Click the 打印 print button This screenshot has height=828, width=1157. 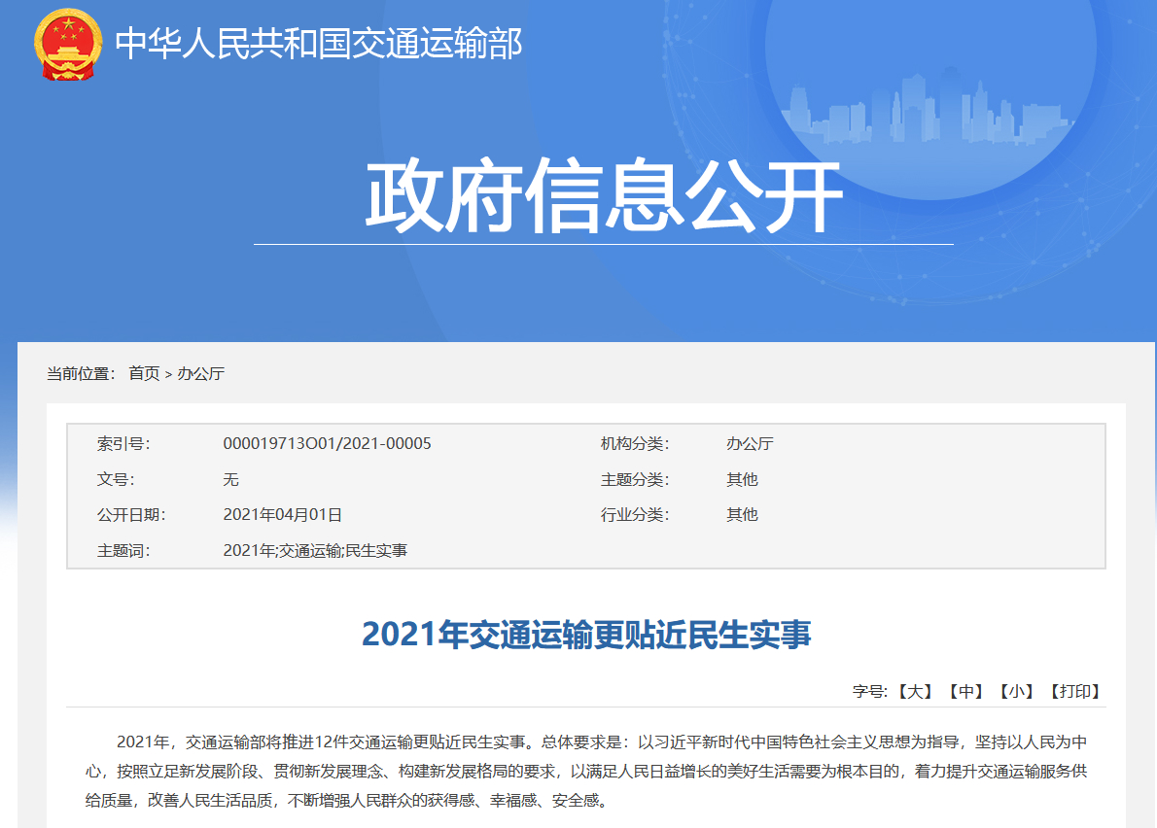1074,692
